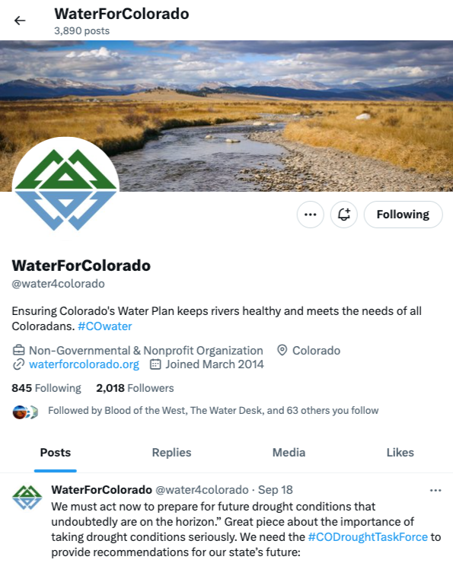The image size is (453, 563).
Task: Open the Sep 18 post's more options menu
Action: 435,491
